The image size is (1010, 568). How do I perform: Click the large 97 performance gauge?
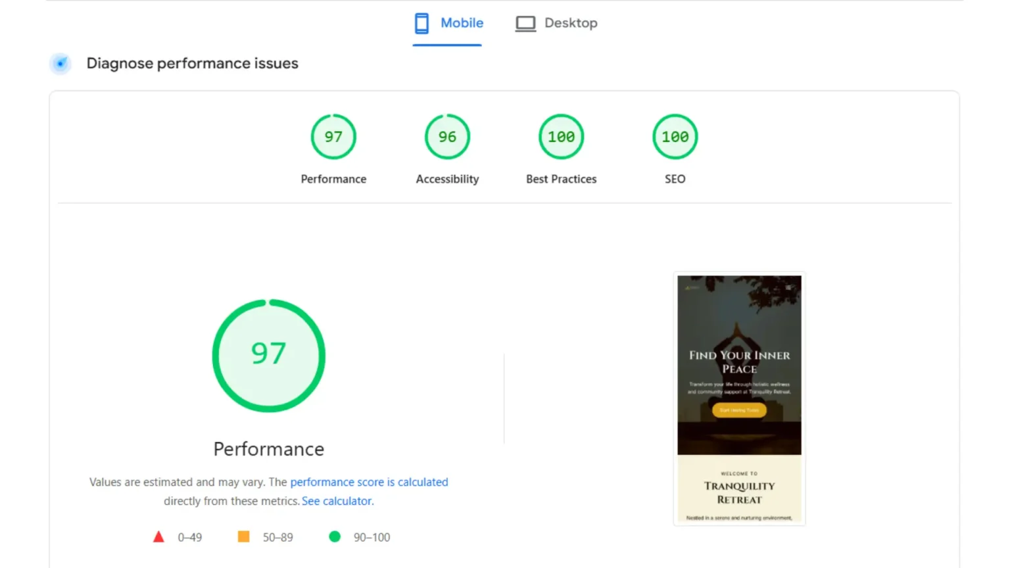click(x=268, y=356)
